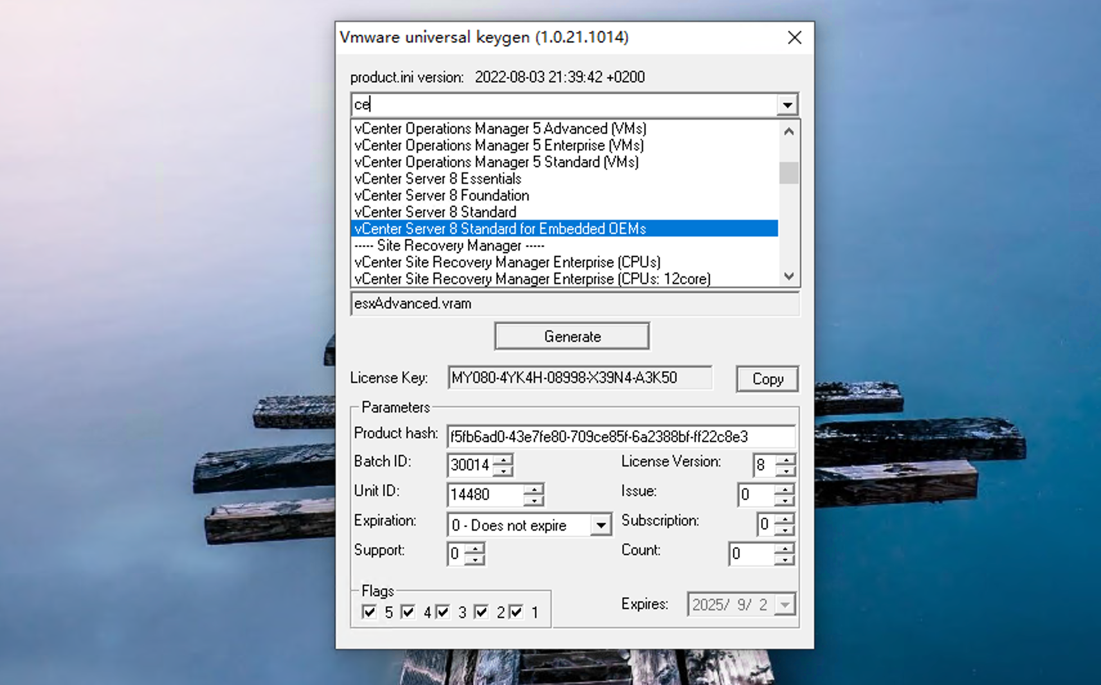Open the Expiration dropdown

601,525
